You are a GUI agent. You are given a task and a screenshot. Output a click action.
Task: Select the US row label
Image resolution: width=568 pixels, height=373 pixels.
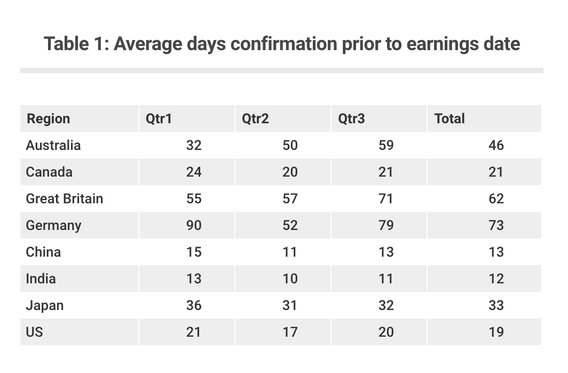[x=34, y=332]
